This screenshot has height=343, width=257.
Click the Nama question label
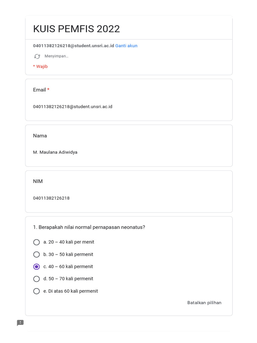pyautogui.click(x=40, y=136)
